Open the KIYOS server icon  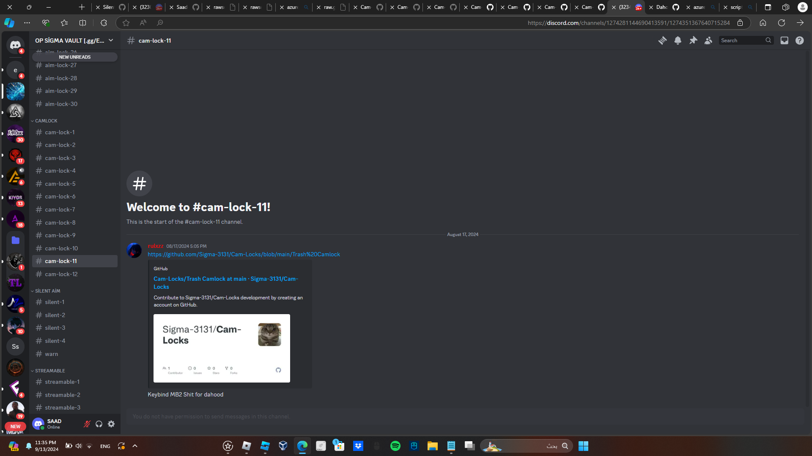click(15, 198)
